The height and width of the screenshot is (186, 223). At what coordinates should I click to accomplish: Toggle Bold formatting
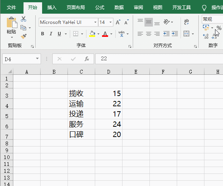pos(42,34)
